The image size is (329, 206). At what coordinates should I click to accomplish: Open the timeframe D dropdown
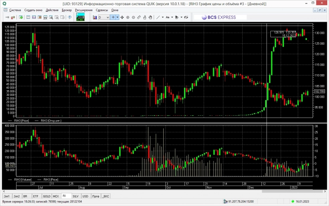pos(103,17)
